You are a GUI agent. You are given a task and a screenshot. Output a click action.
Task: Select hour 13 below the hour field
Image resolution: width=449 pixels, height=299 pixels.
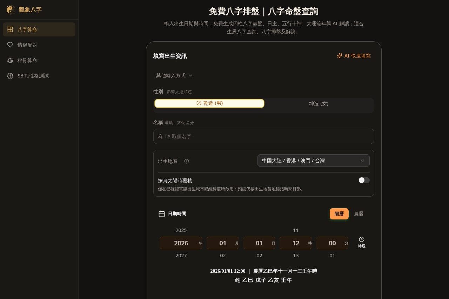pos(296,256)
